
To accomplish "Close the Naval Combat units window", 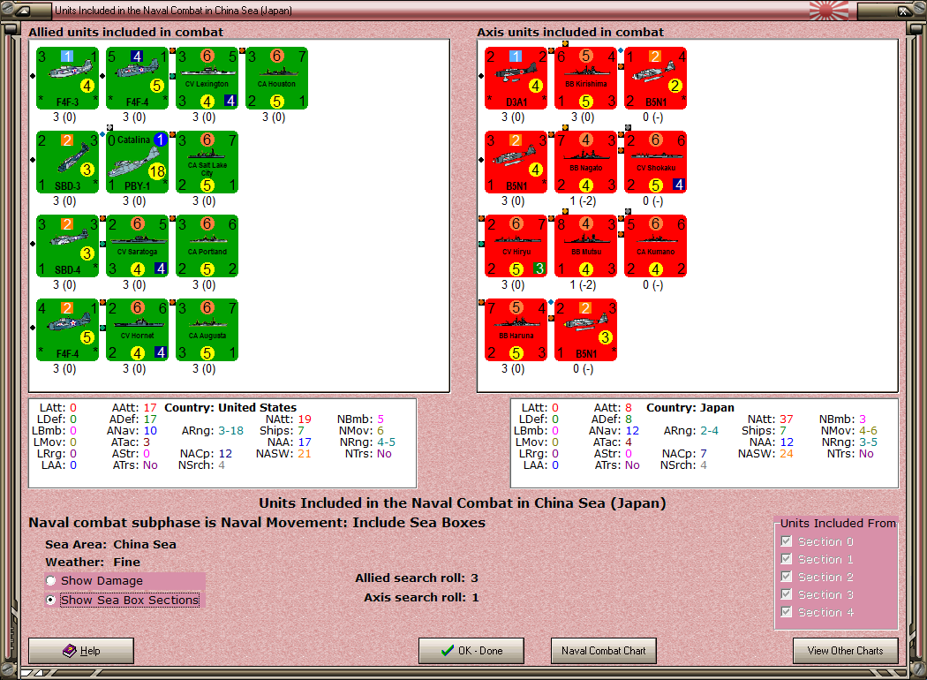I will point(905,10).
